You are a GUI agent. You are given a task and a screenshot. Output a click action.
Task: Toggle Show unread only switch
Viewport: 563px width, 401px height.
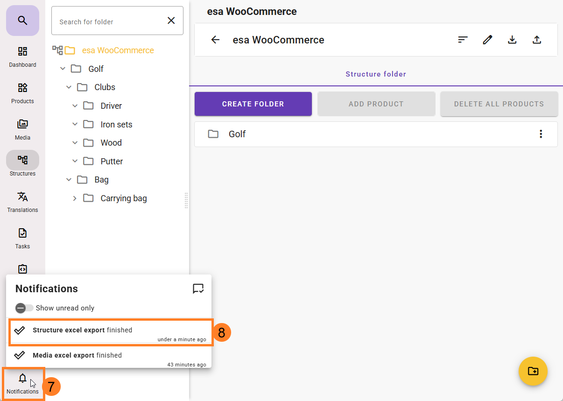24,308
